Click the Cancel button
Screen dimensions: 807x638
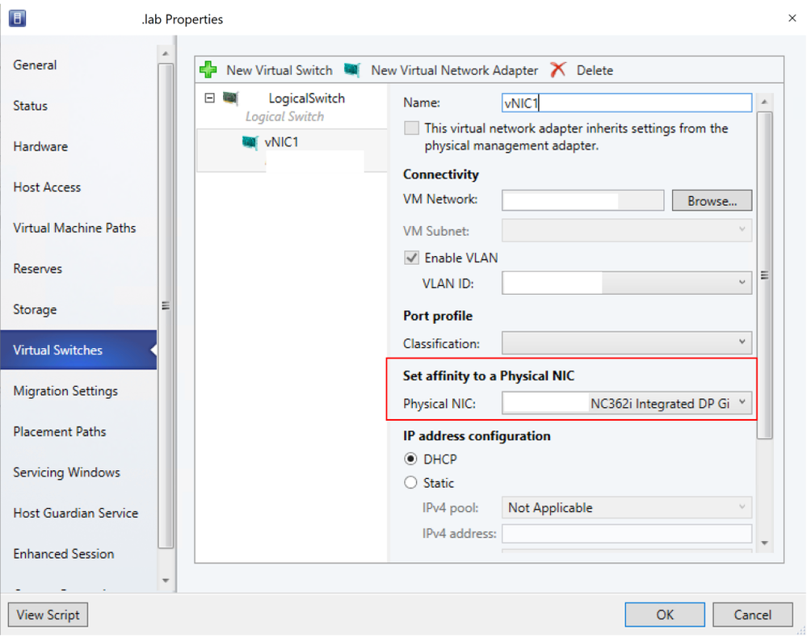click(x=752, y=615)
